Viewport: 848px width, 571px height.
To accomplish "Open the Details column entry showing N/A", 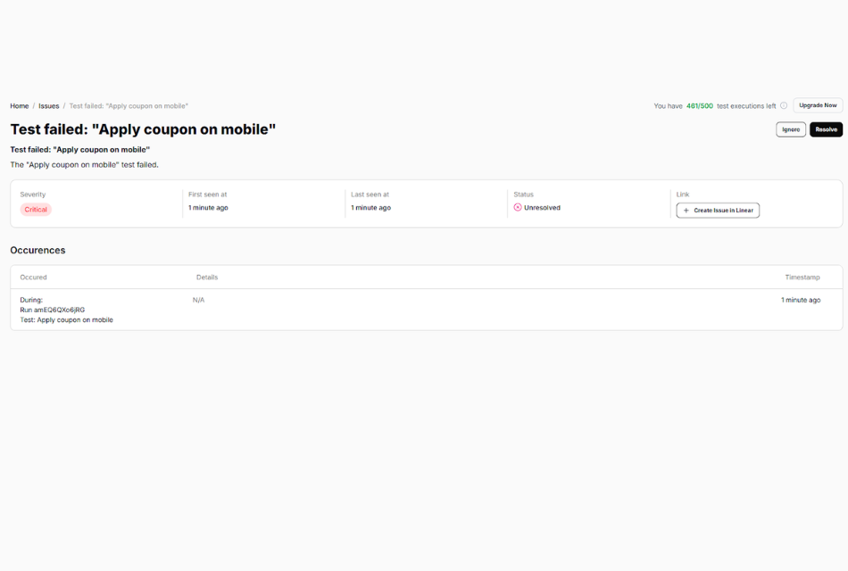I will [x=197, y=300].
